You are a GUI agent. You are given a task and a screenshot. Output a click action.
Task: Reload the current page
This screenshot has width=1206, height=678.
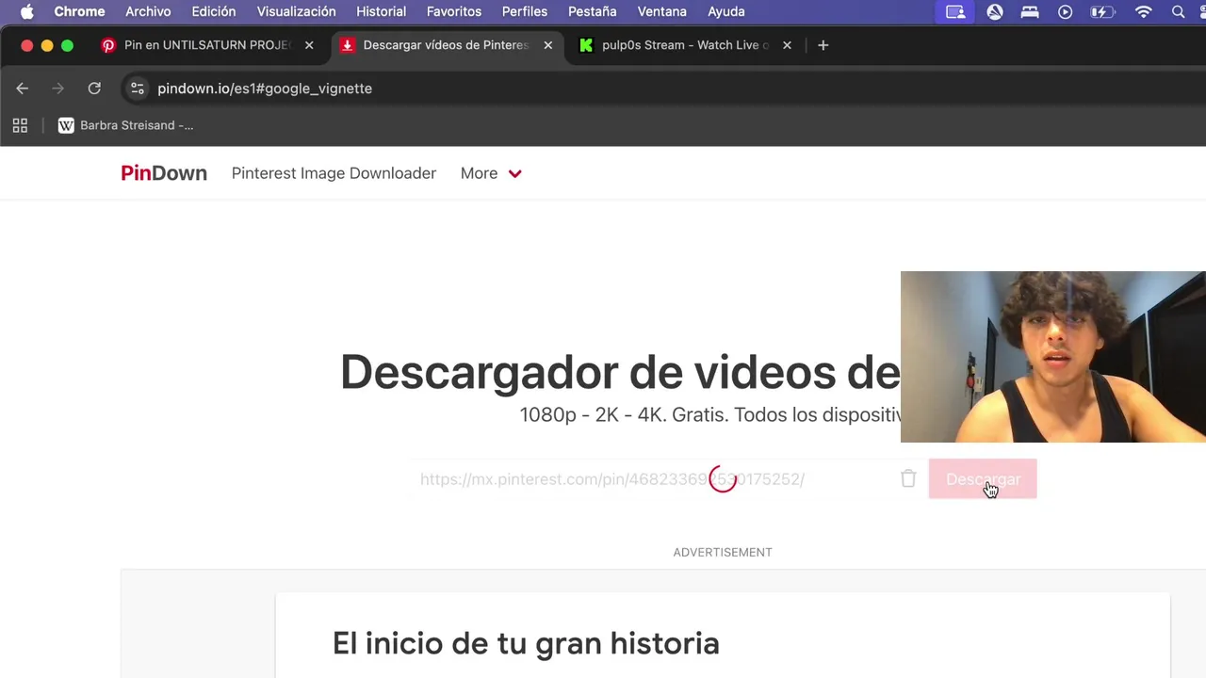pos(94,89)
